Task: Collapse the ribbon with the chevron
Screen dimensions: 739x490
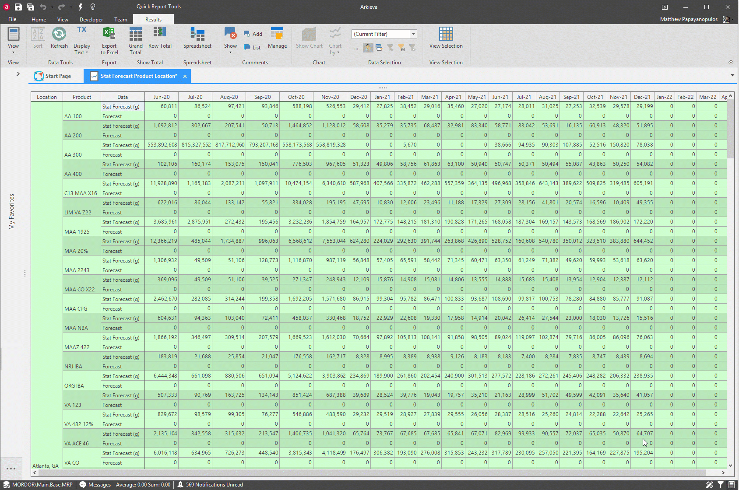Action: [x=731, y=62]
